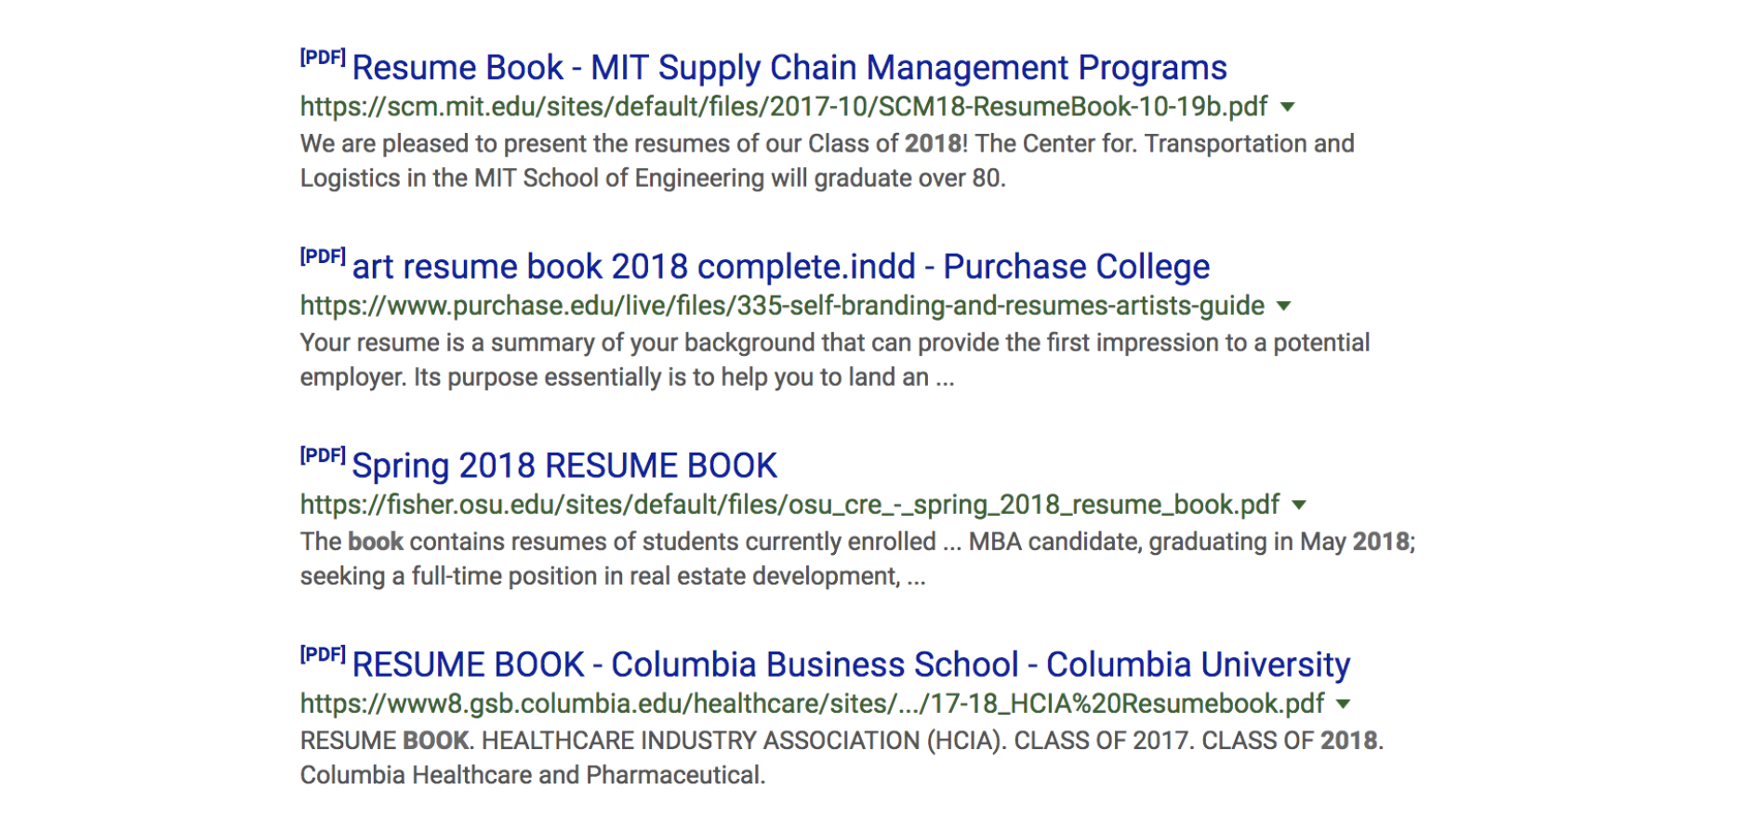Viewport: 1750px width, 829px height.
Task: Open the MIT Supply Chain Resume Book result
Action: pyautogui.click(x=789, y=68)
